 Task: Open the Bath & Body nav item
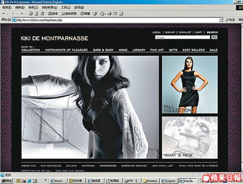[103, 50]
